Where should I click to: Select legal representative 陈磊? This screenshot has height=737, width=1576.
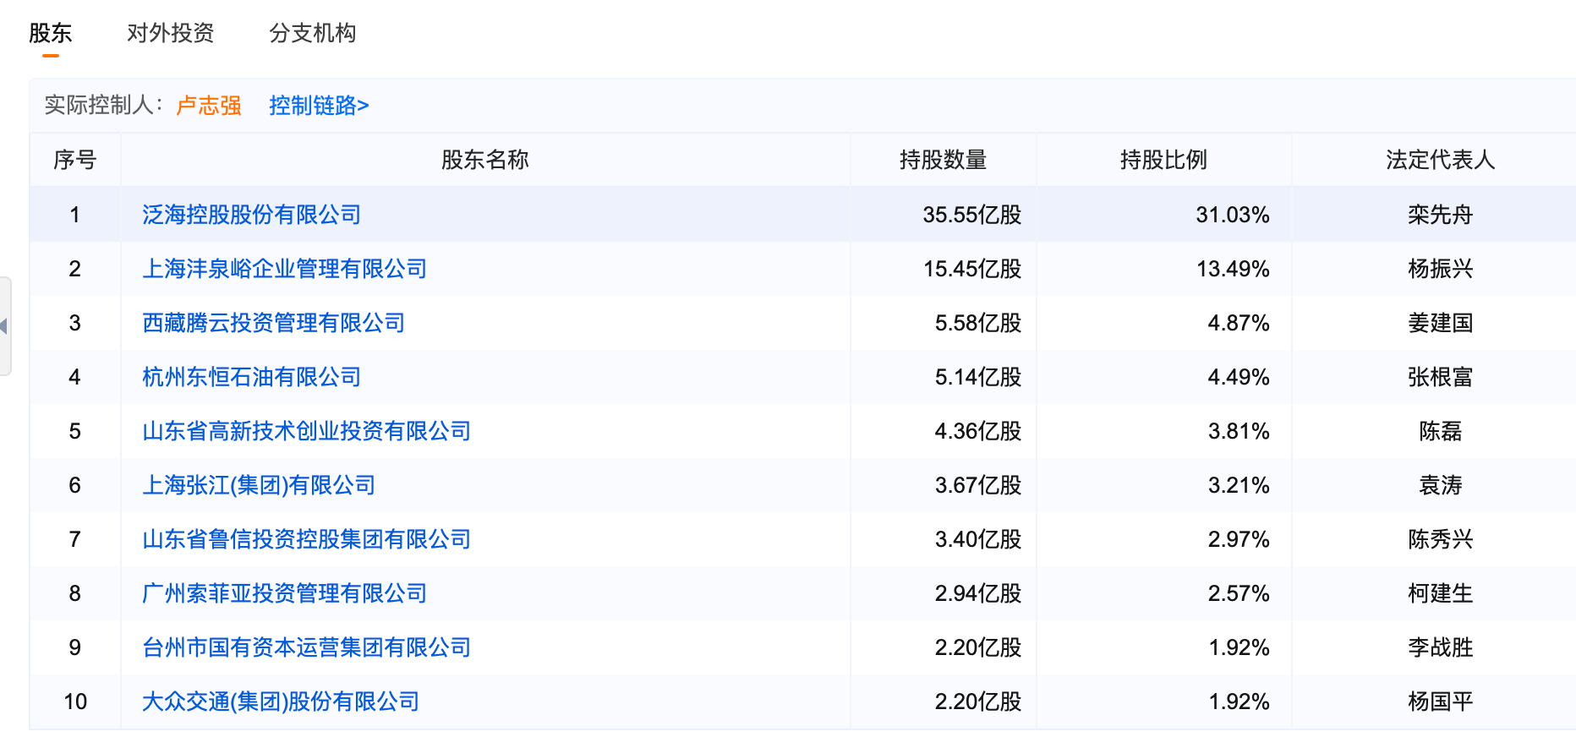(x=1441, y=431)
